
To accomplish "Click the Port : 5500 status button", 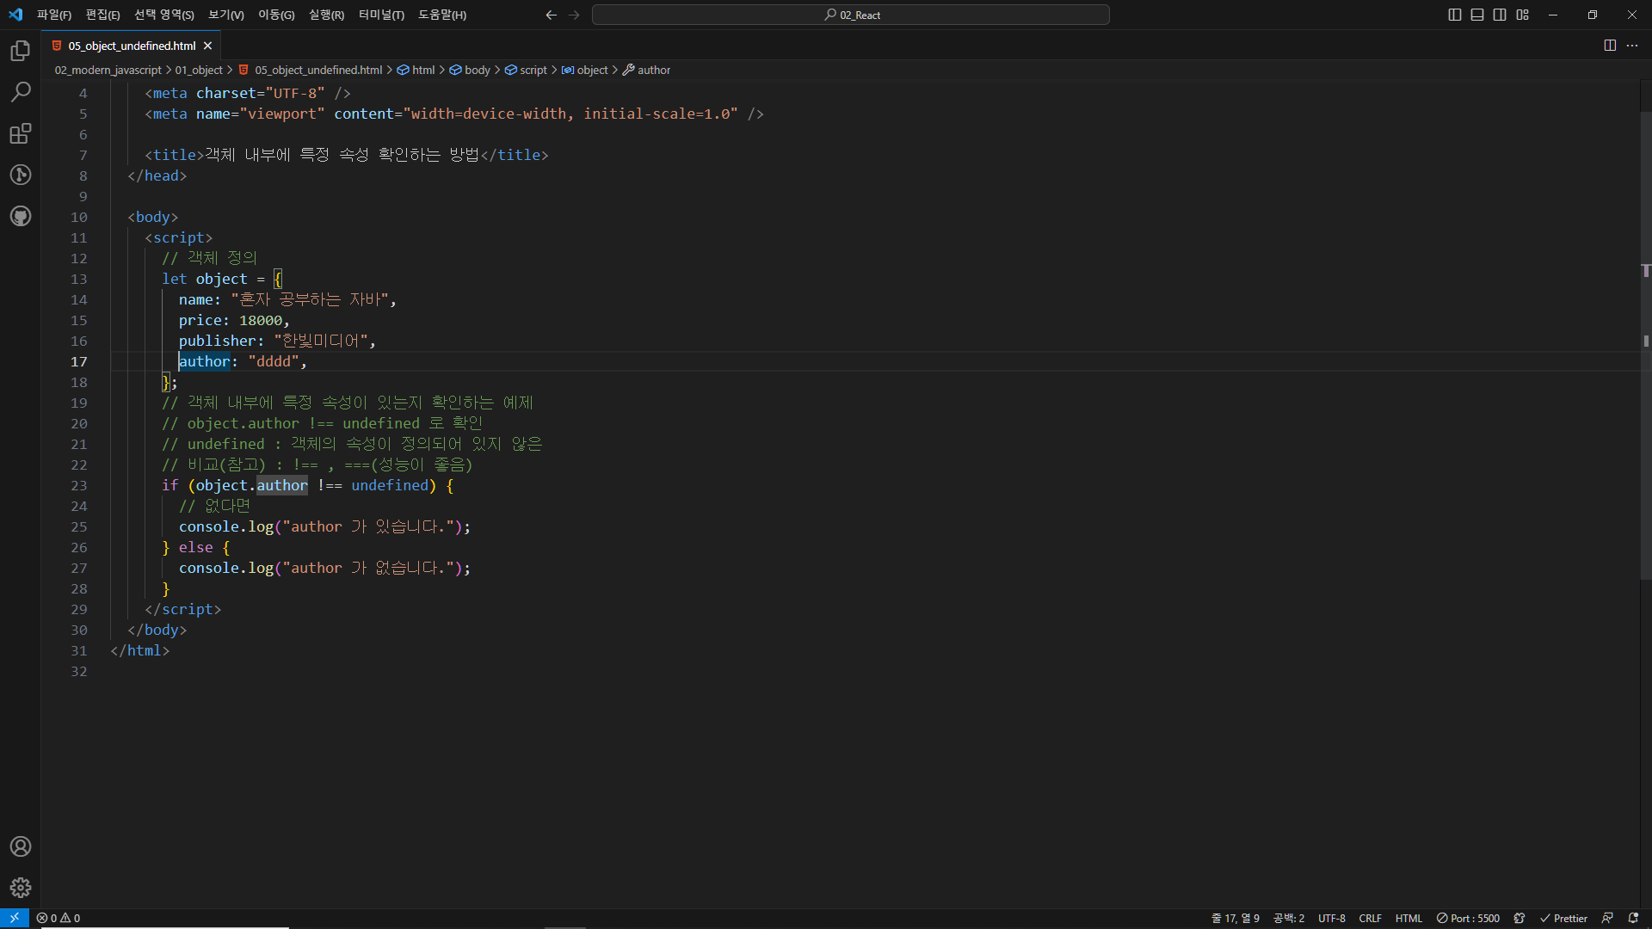I will pyautogui.click(x=1468, y=918).
